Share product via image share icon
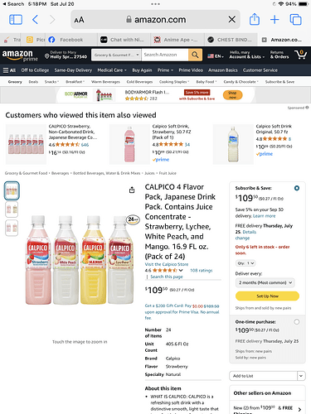This screenshot has width=311, height=414. (x=132, y=190)
